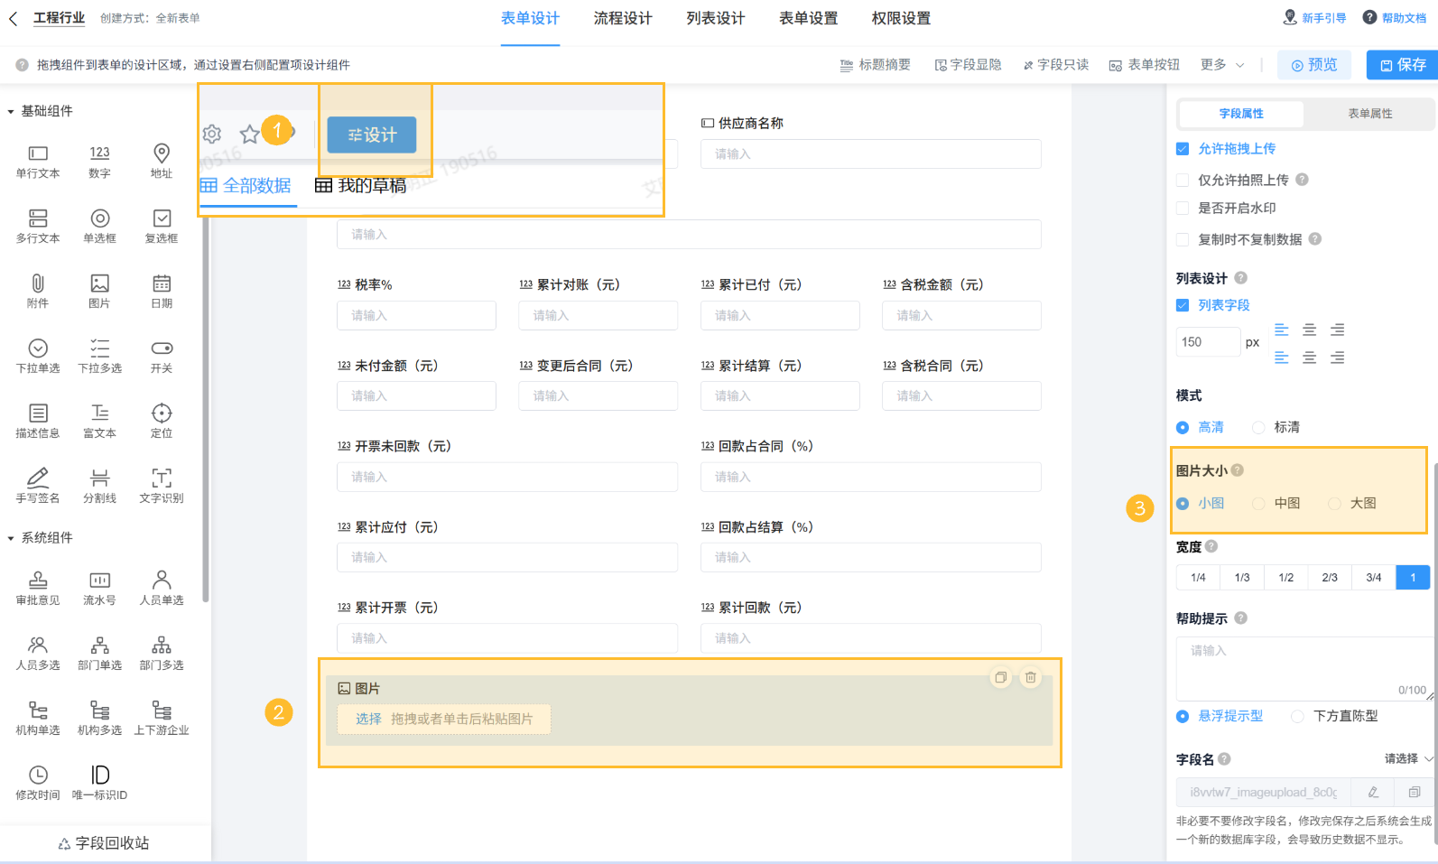This screenshot has width=1438, height=864.
Task: Select 大图 image size option
Action: [x=1334, y=504]
